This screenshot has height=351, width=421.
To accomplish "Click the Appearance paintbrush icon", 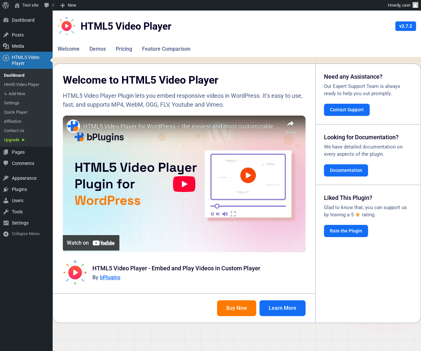I will click(x=6, y=178).
